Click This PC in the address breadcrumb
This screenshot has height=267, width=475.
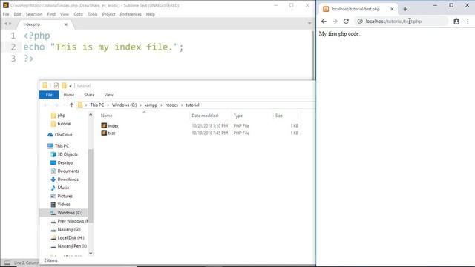[97, 105]
